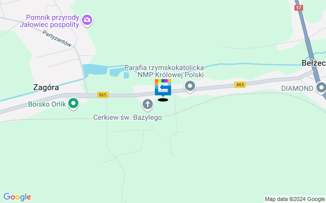This screenshot has height=203, width=326.
Task: Click the purple camera pin for Pomnik przyrody
Action: tap(87, 20)
